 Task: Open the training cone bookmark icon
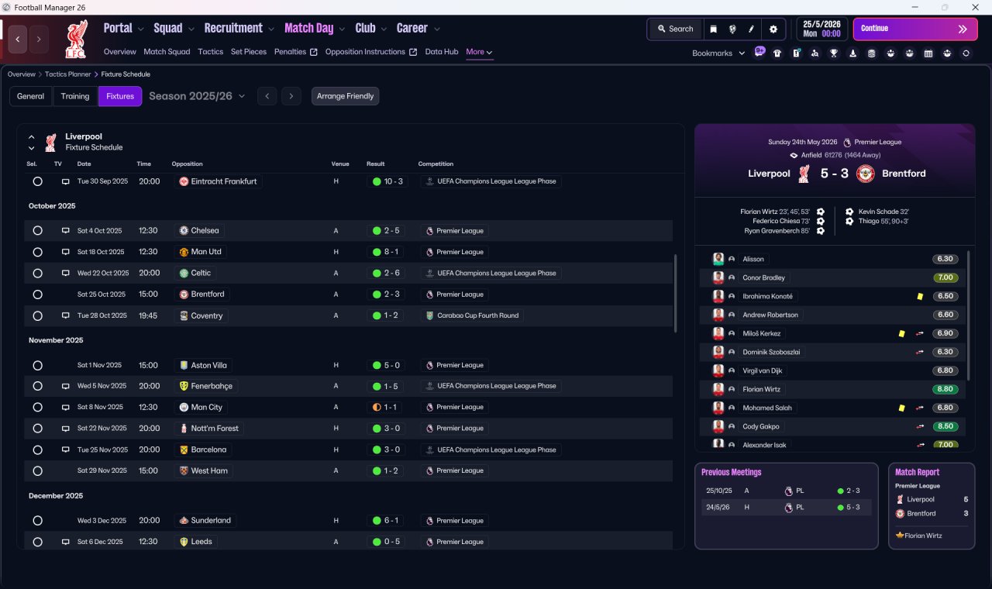tap(852, 53)
